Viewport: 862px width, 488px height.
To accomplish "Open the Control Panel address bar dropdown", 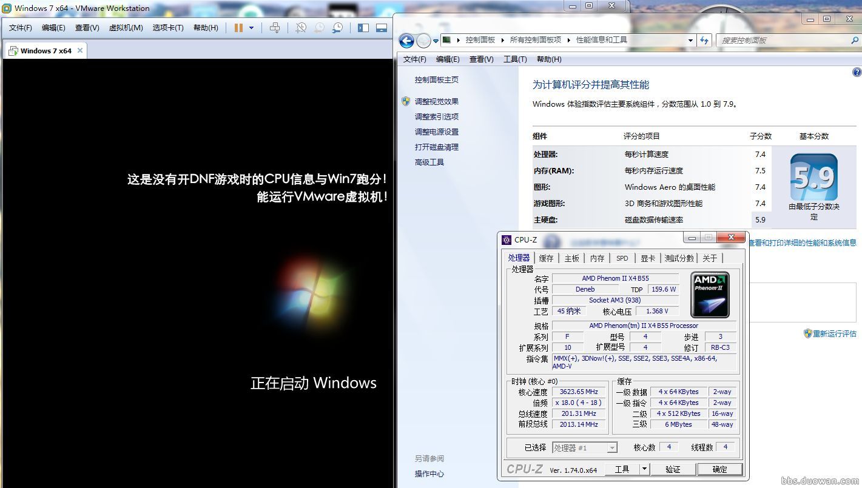I will 690,41.
